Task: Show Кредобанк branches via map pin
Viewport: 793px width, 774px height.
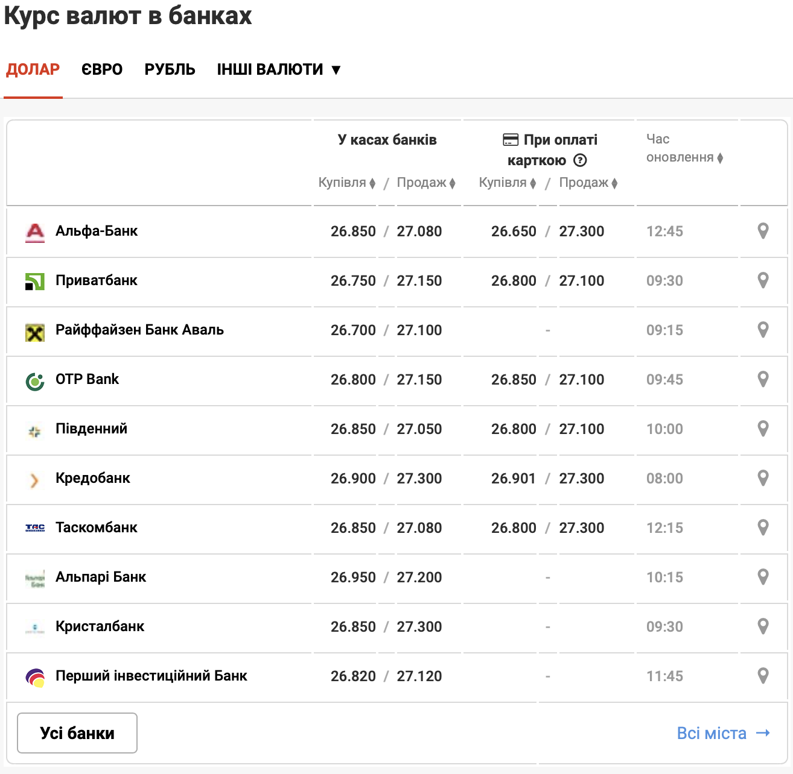Action: pyautogui.click(x=763, y=478)
